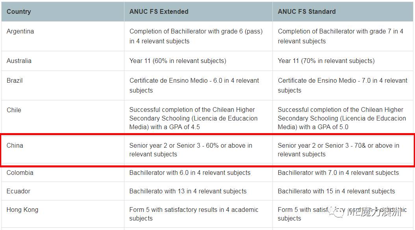Select the Brazil row label

coord(15,80)
